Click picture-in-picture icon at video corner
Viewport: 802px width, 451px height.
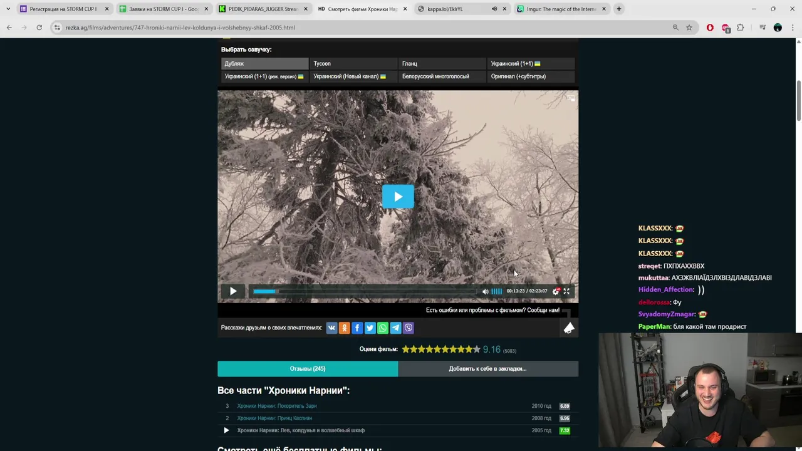tap(570, 98)
